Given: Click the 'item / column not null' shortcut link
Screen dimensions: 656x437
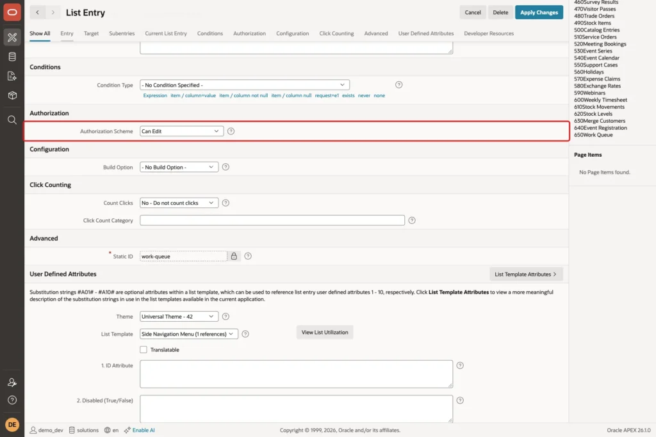Looking at the screenshot, I should tap(243, 96).
